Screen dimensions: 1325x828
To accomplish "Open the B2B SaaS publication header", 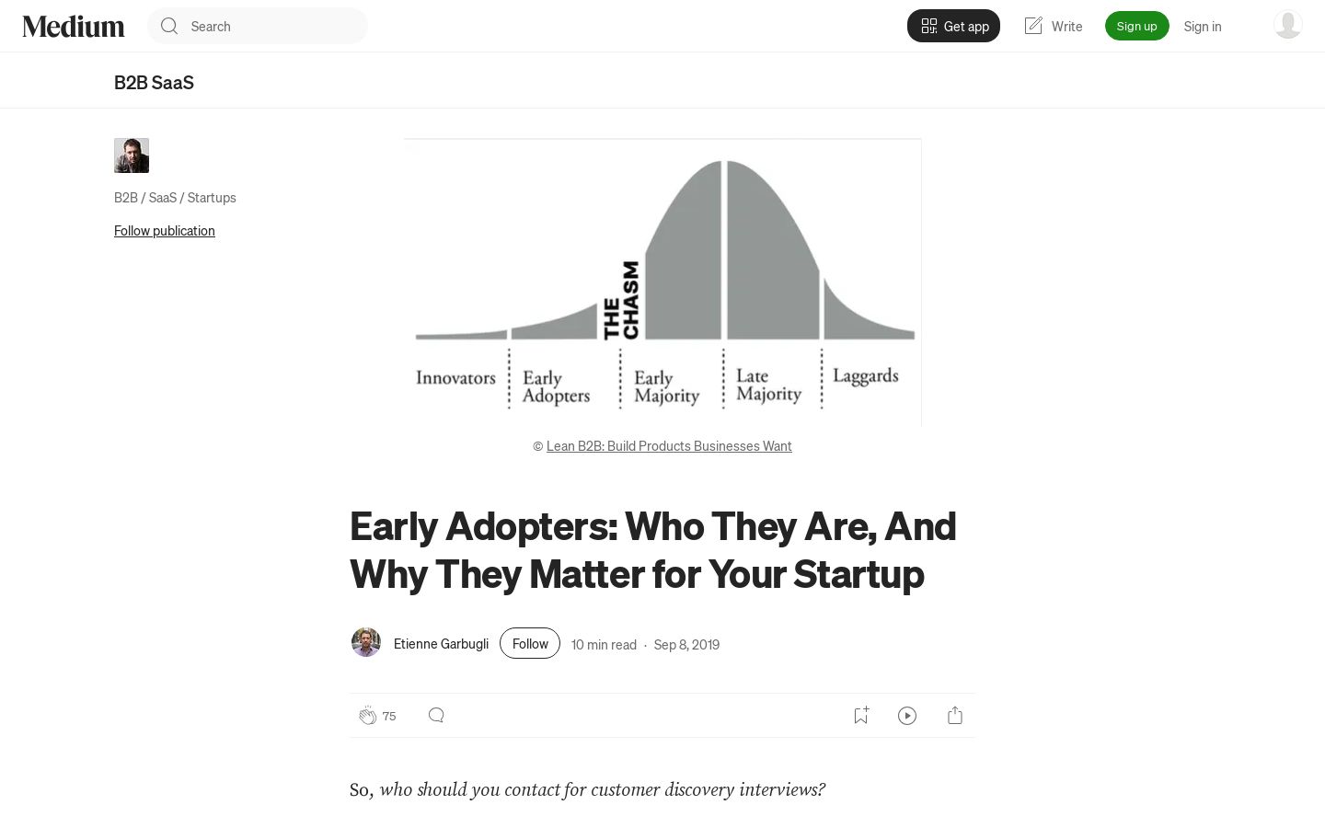I will click(x=154, y=82).
